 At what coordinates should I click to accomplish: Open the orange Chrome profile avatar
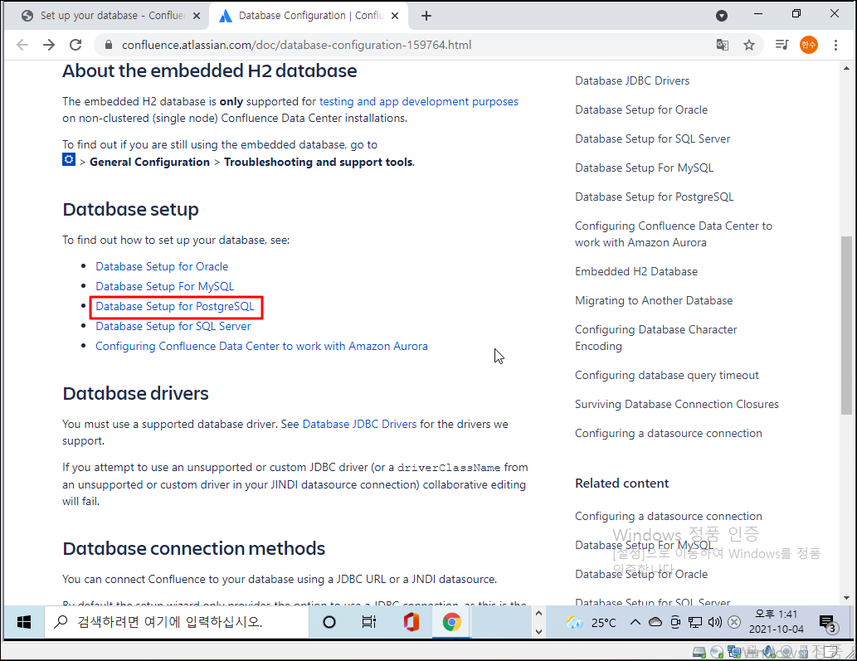pos(808,45)
